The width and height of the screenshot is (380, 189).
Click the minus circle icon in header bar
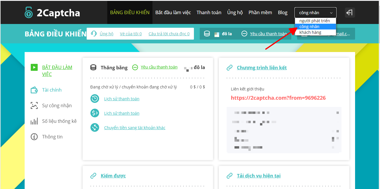pyautogui.click(x=244, y=34)
